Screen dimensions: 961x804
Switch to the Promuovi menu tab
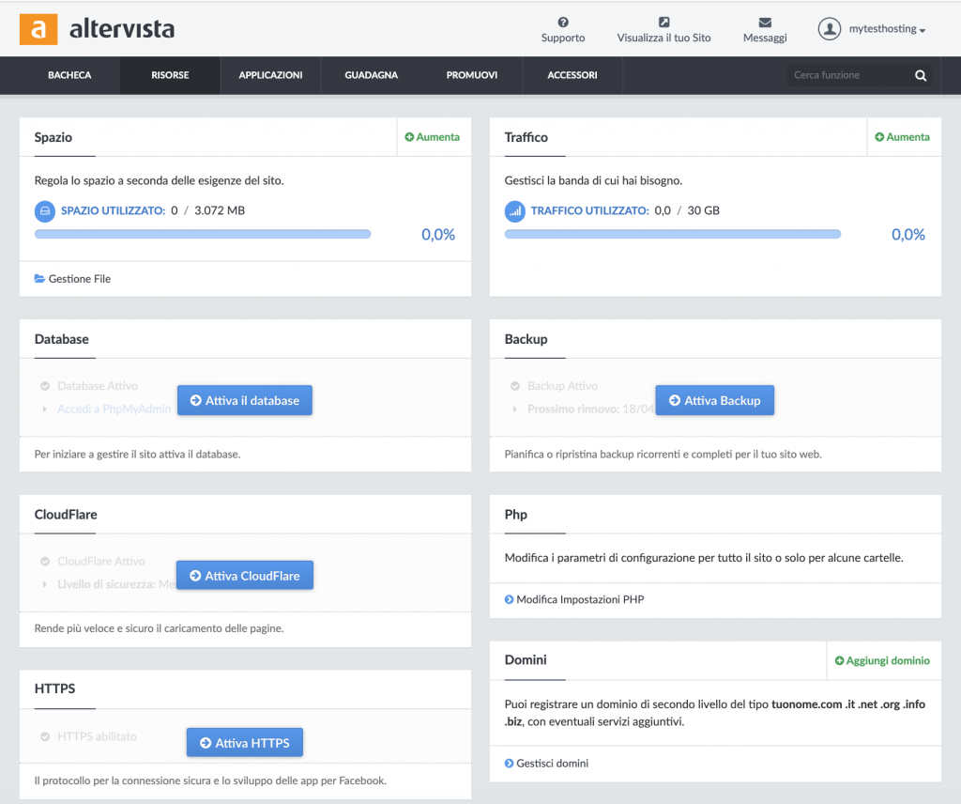click(471, 75)
